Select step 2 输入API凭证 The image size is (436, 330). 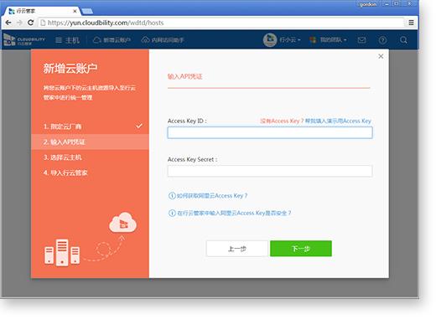click(90, 142)
